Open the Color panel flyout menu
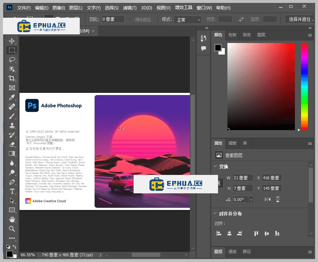 pos(310,35)
